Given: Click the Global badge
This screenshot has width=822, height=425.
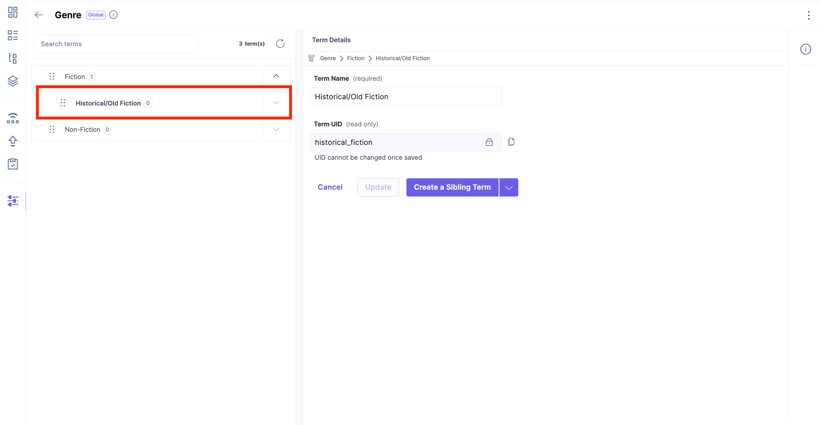Looking at the screenshot, I should (x=96, y=15).
